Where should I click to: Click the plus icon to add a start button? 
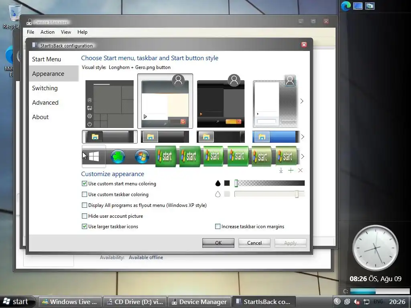point(291,170)
